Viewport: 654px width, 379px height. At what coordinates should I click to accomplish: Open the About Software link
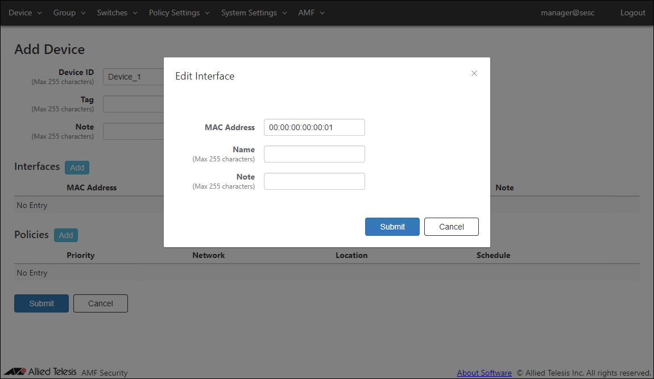tap(484, 373)
